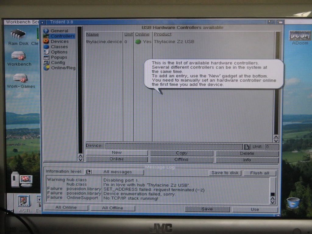Click the file requester icon beside Device field
Screen dimensions: 312x234
click(x=247, y=147)
